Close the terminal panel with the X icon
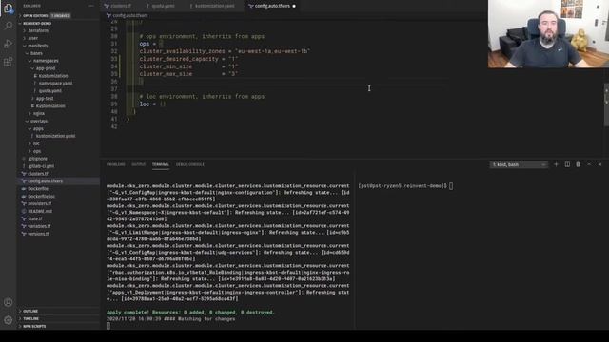This screenshot has width=609, height=342. click(599, 164)
